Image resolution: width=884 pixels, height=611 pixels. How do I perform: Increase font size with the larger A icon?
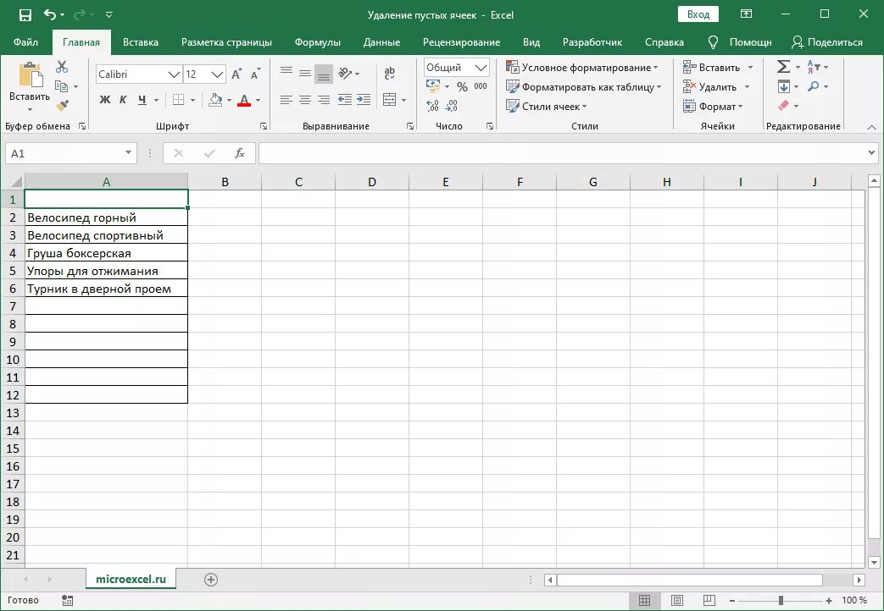pyautogui.click(x=236, y=74)
